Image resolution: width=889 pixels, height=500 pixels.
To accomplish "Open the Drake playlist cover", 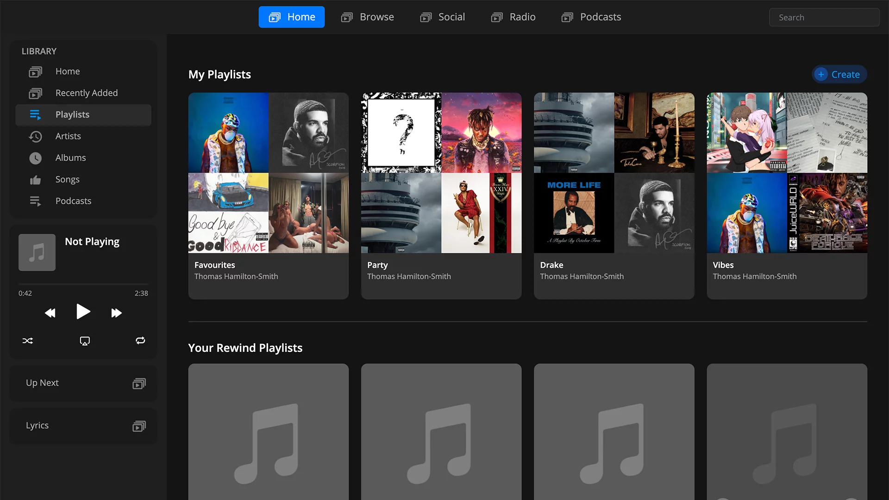I will pos(614,173).
